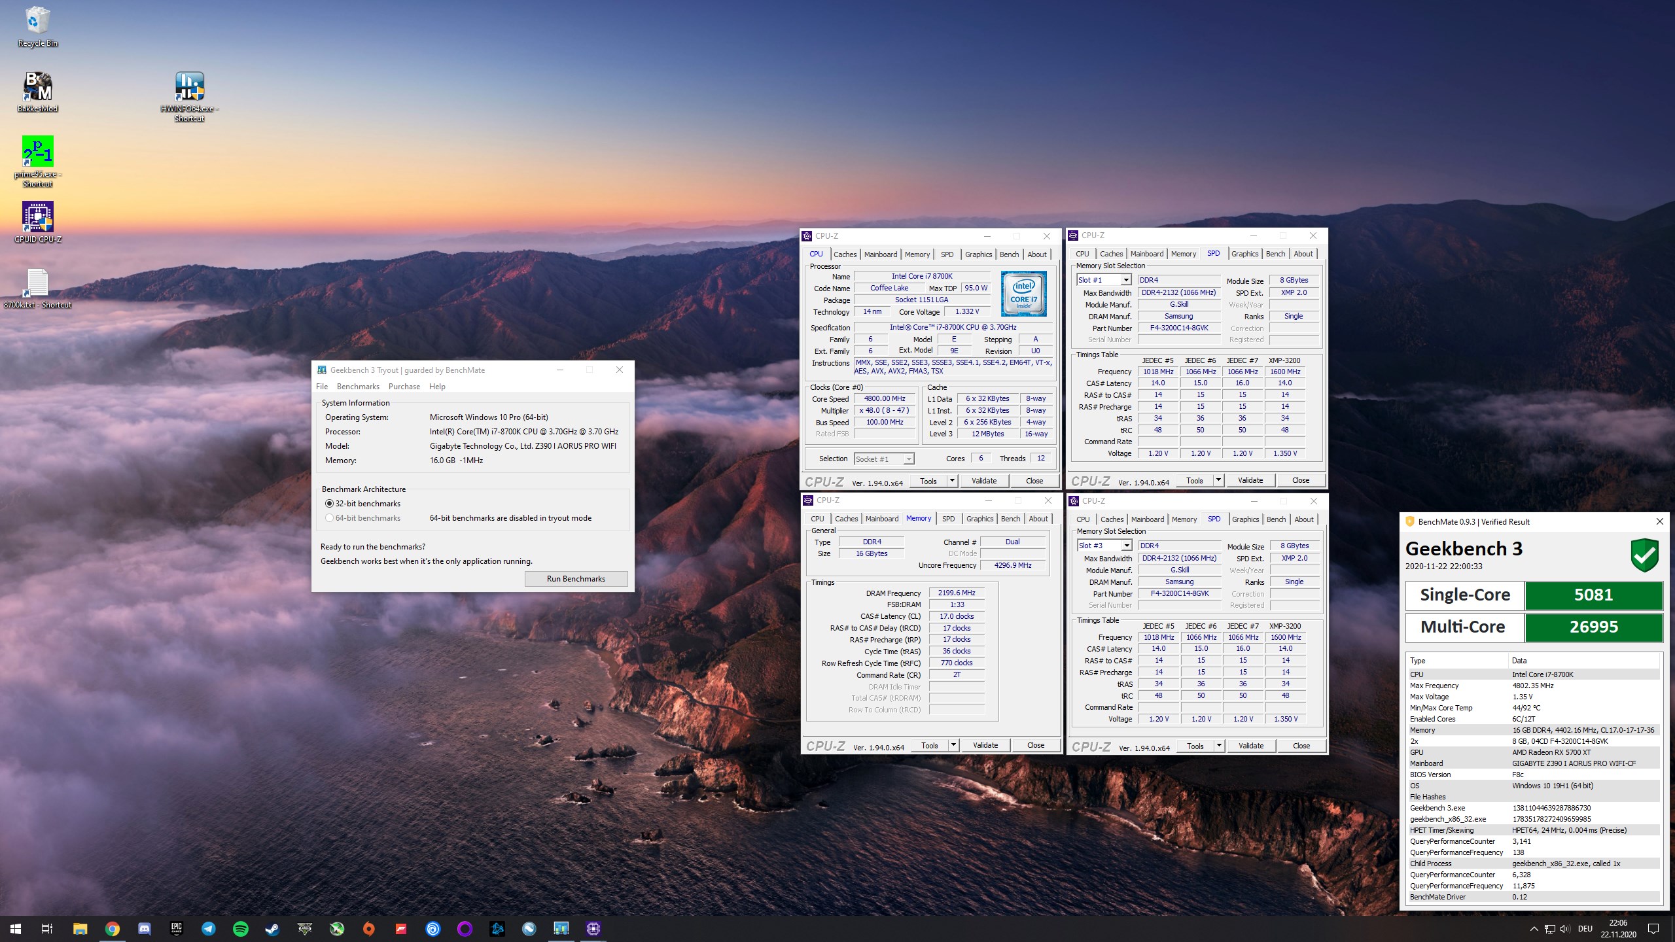Click the Multi-Core score 26995
This screenshot has height=942, width=1675.
tap(1594, 627)
